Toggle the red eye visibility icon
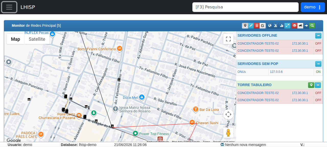This screenshot has height=147, width=327. coord(295,25)
